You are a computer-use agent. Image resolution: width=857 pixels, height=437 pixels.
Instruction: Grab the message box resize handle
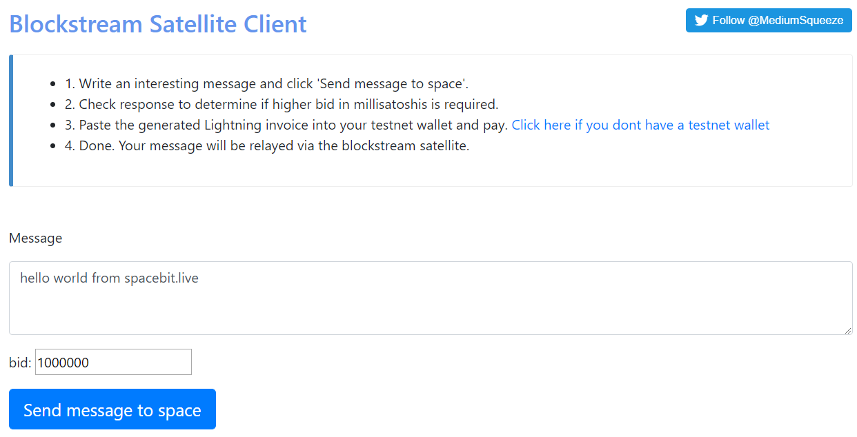[848, 330]
